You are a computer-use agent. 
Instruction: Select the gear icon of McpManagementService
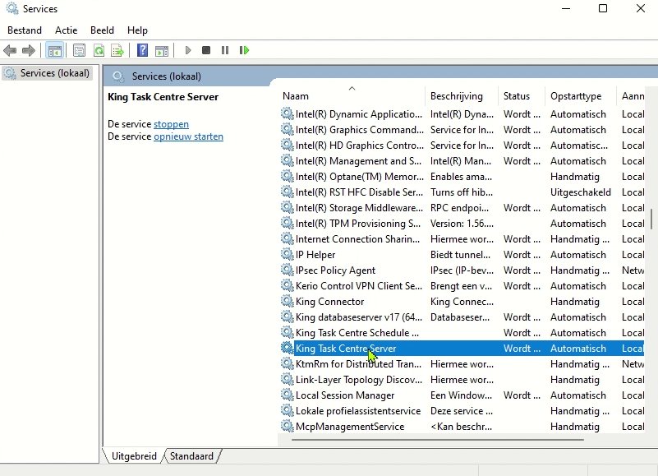287,426
